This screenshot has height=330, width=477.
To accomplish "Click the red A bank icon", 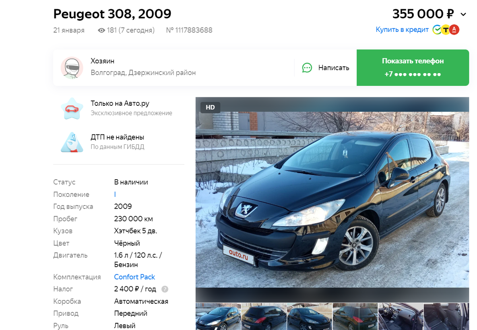I will (x=455, y=29).
